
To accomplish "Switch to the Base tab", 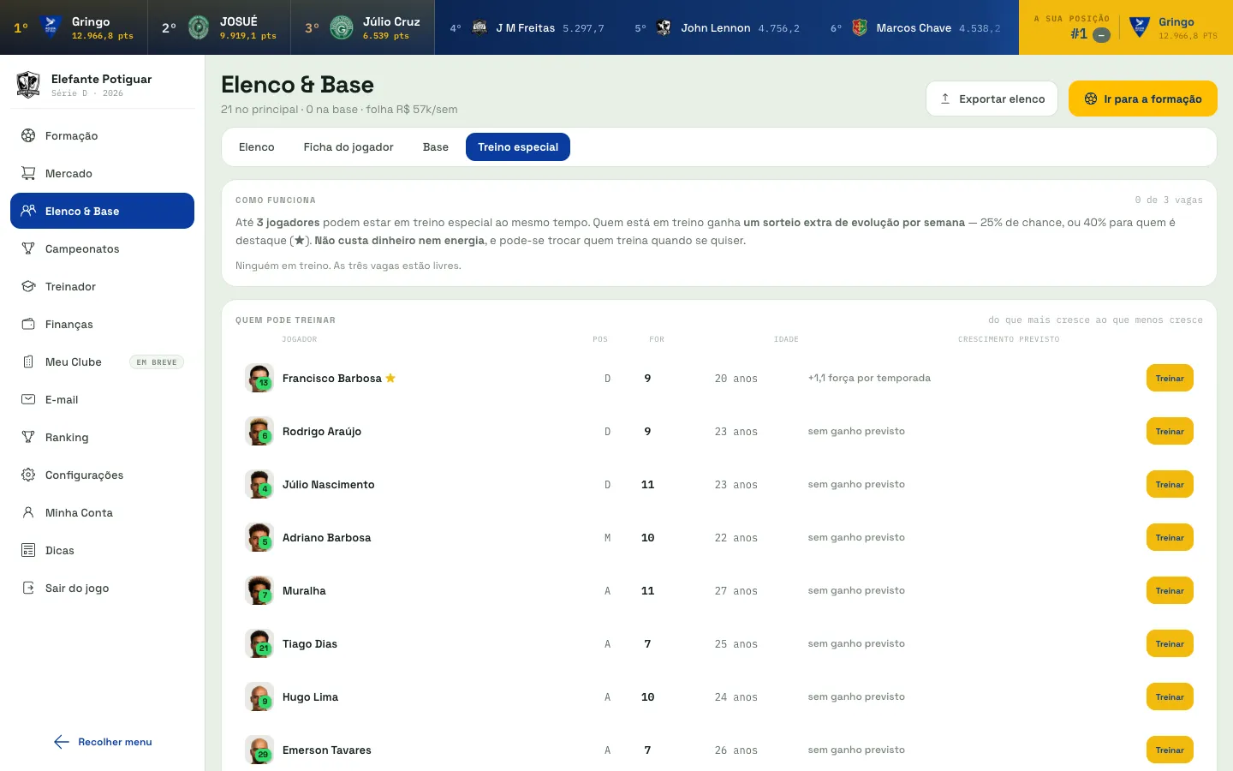I will pyautogui.click(x=436, y=147).
